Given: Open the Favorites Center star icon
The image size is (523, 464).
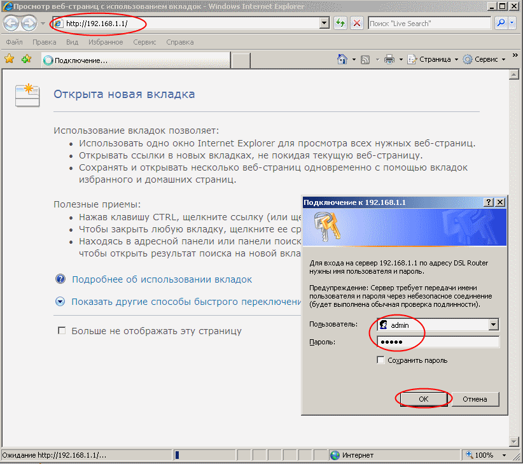Looking at the screenshot, I should (10, 59).
